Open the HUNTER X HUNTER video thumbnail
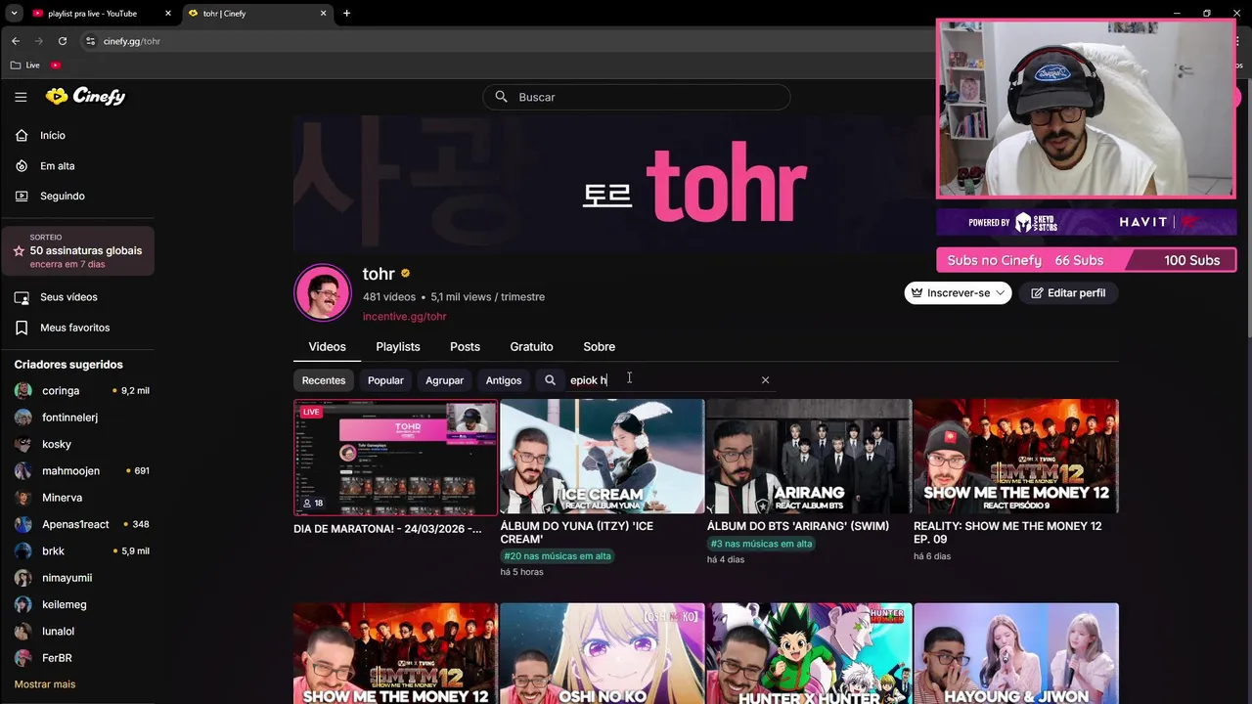Image resolution: width=1252 pixels, height=704 pixels. click(809, 653)
